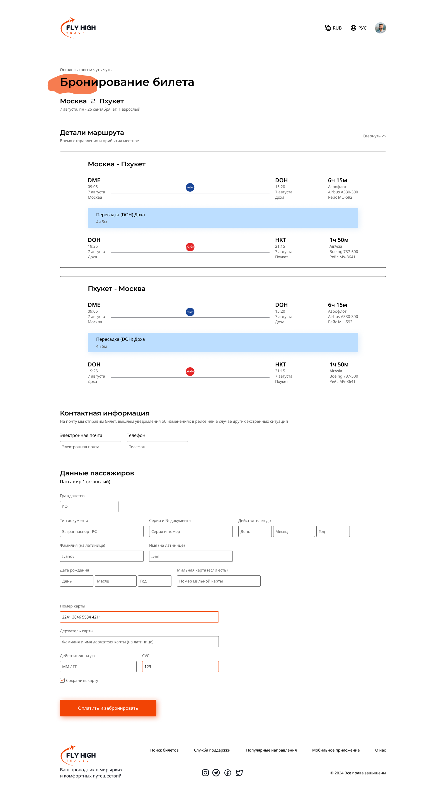This screenshot has width=446, height=812.
Task: Select birth date Месяц field
Action: (116, 581)
